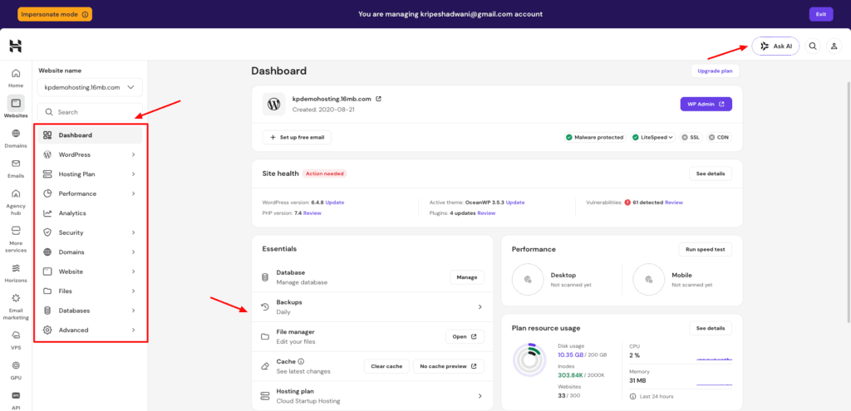Click See details in Site health

click(711, 174)
